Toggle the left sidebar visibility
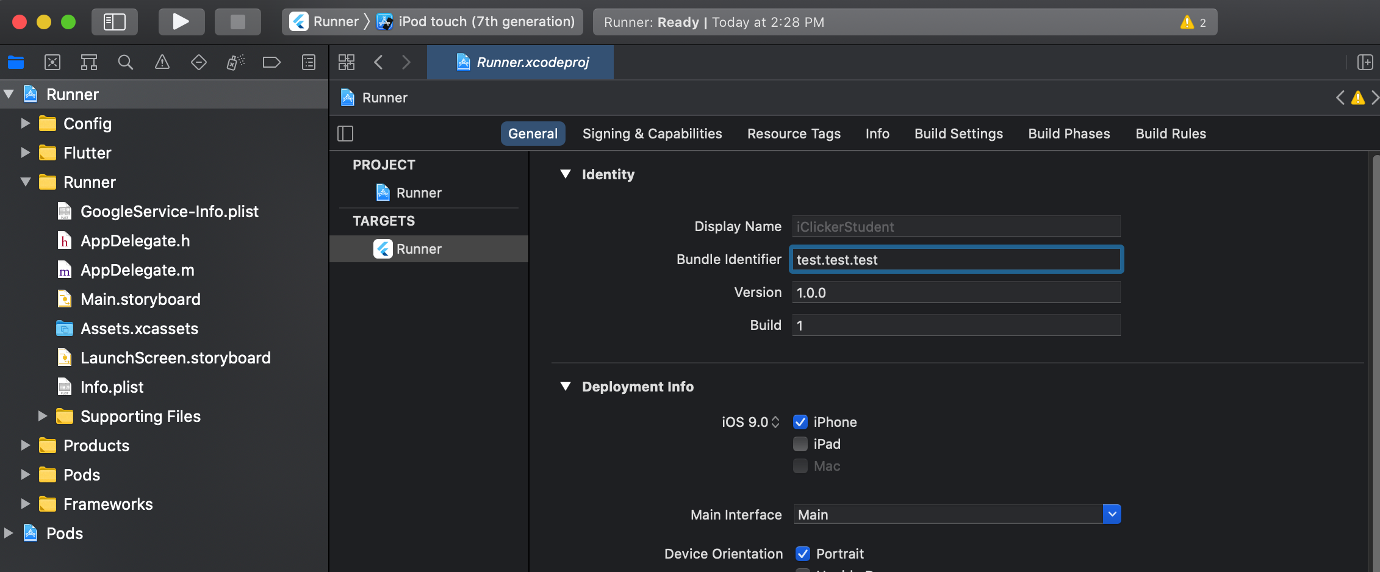1380x572 pixels. coord(115,21)
